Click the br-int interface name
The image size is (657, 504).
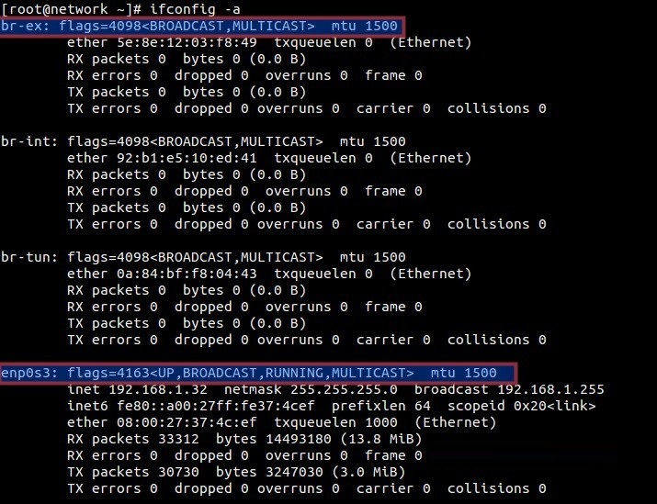(x=29, y=141)
